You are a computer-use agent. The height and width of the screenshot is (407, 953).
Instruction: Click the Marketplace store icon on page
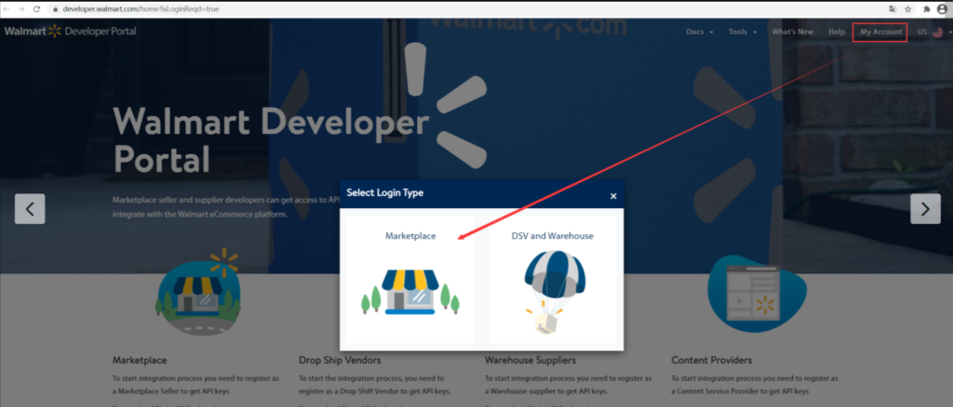198,294
